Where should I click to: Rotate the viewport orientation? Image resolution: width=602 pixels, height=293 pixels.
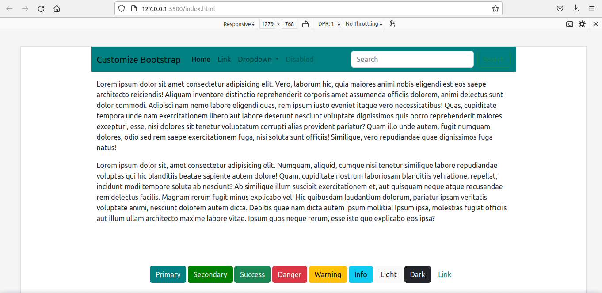[305, 24]
